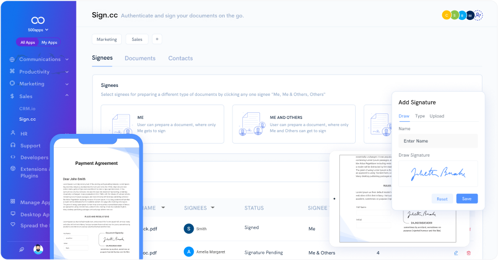Delete the Amelia Margaret row with the trash icon

click(x=469, y=253)
